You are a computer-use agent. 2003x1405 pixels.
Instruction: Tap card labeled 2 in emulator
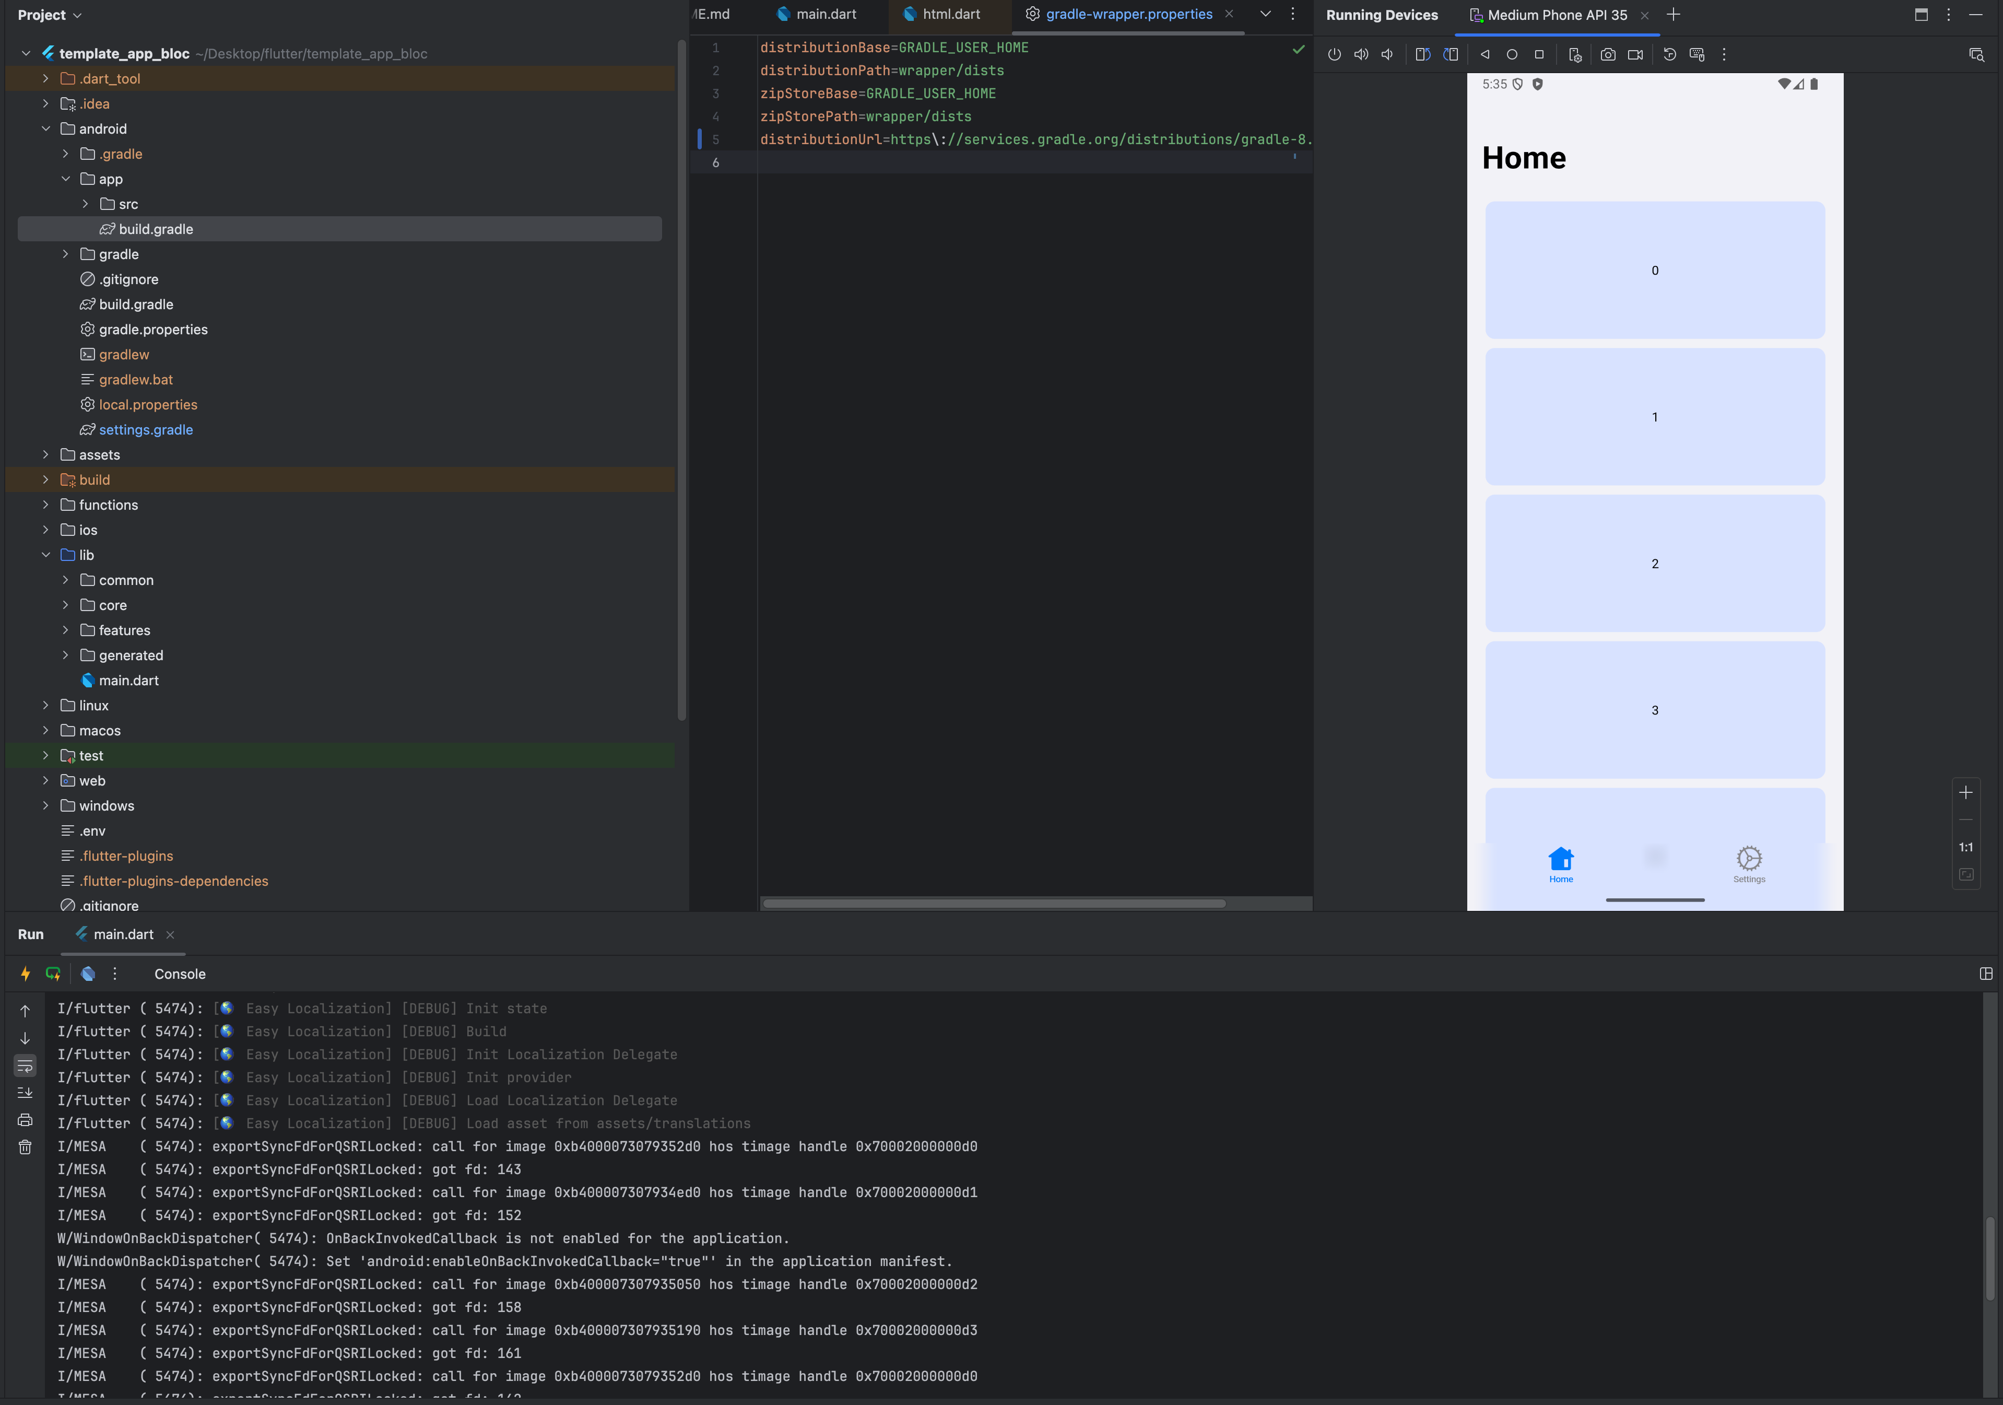1655,564
